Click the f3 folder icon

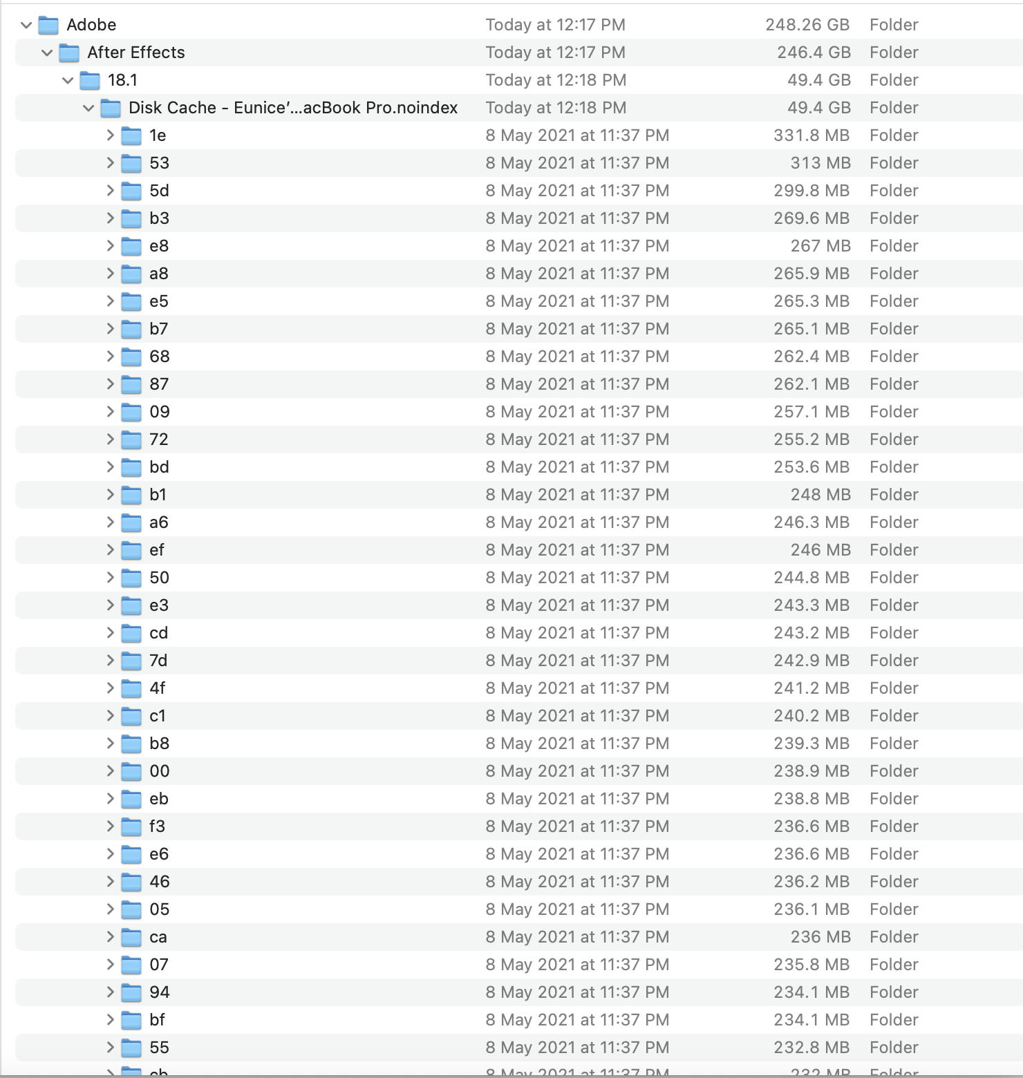(x=131, y=827)
